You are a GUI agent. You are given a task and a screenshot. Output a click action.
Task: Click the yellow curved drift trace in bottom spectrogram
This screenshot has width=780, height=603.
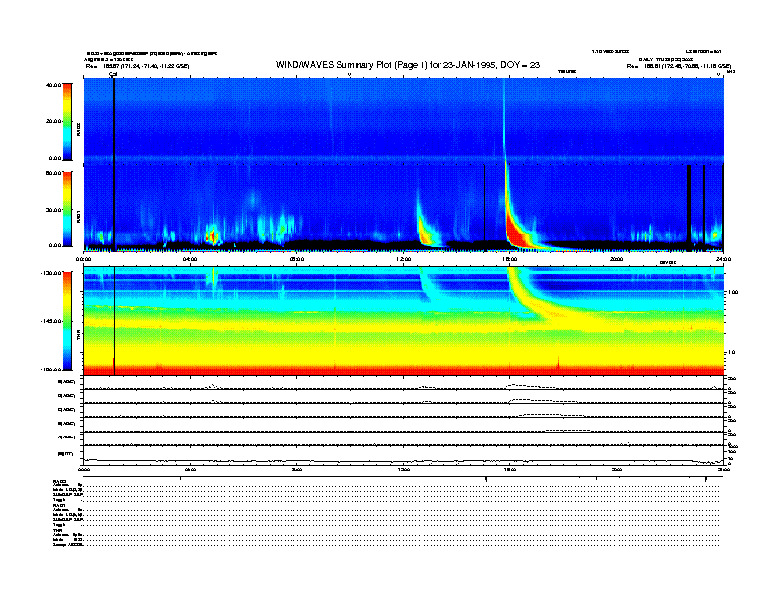click(540, 301)
